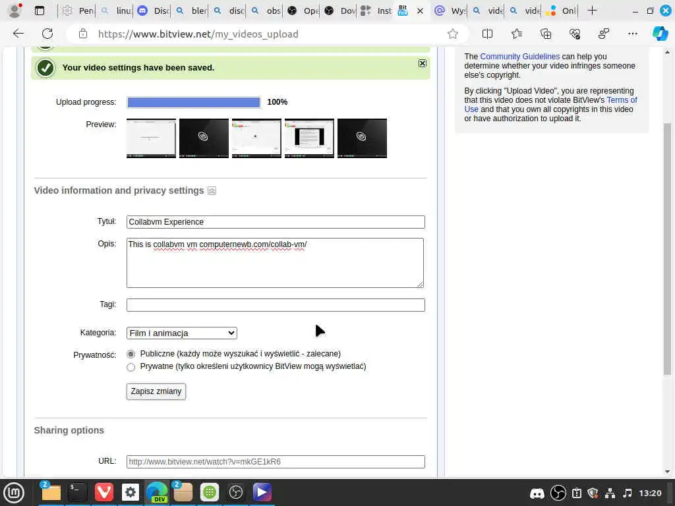Open the Discord tray icon
This screenshot has height=506, width=675.
coord(537,493)
